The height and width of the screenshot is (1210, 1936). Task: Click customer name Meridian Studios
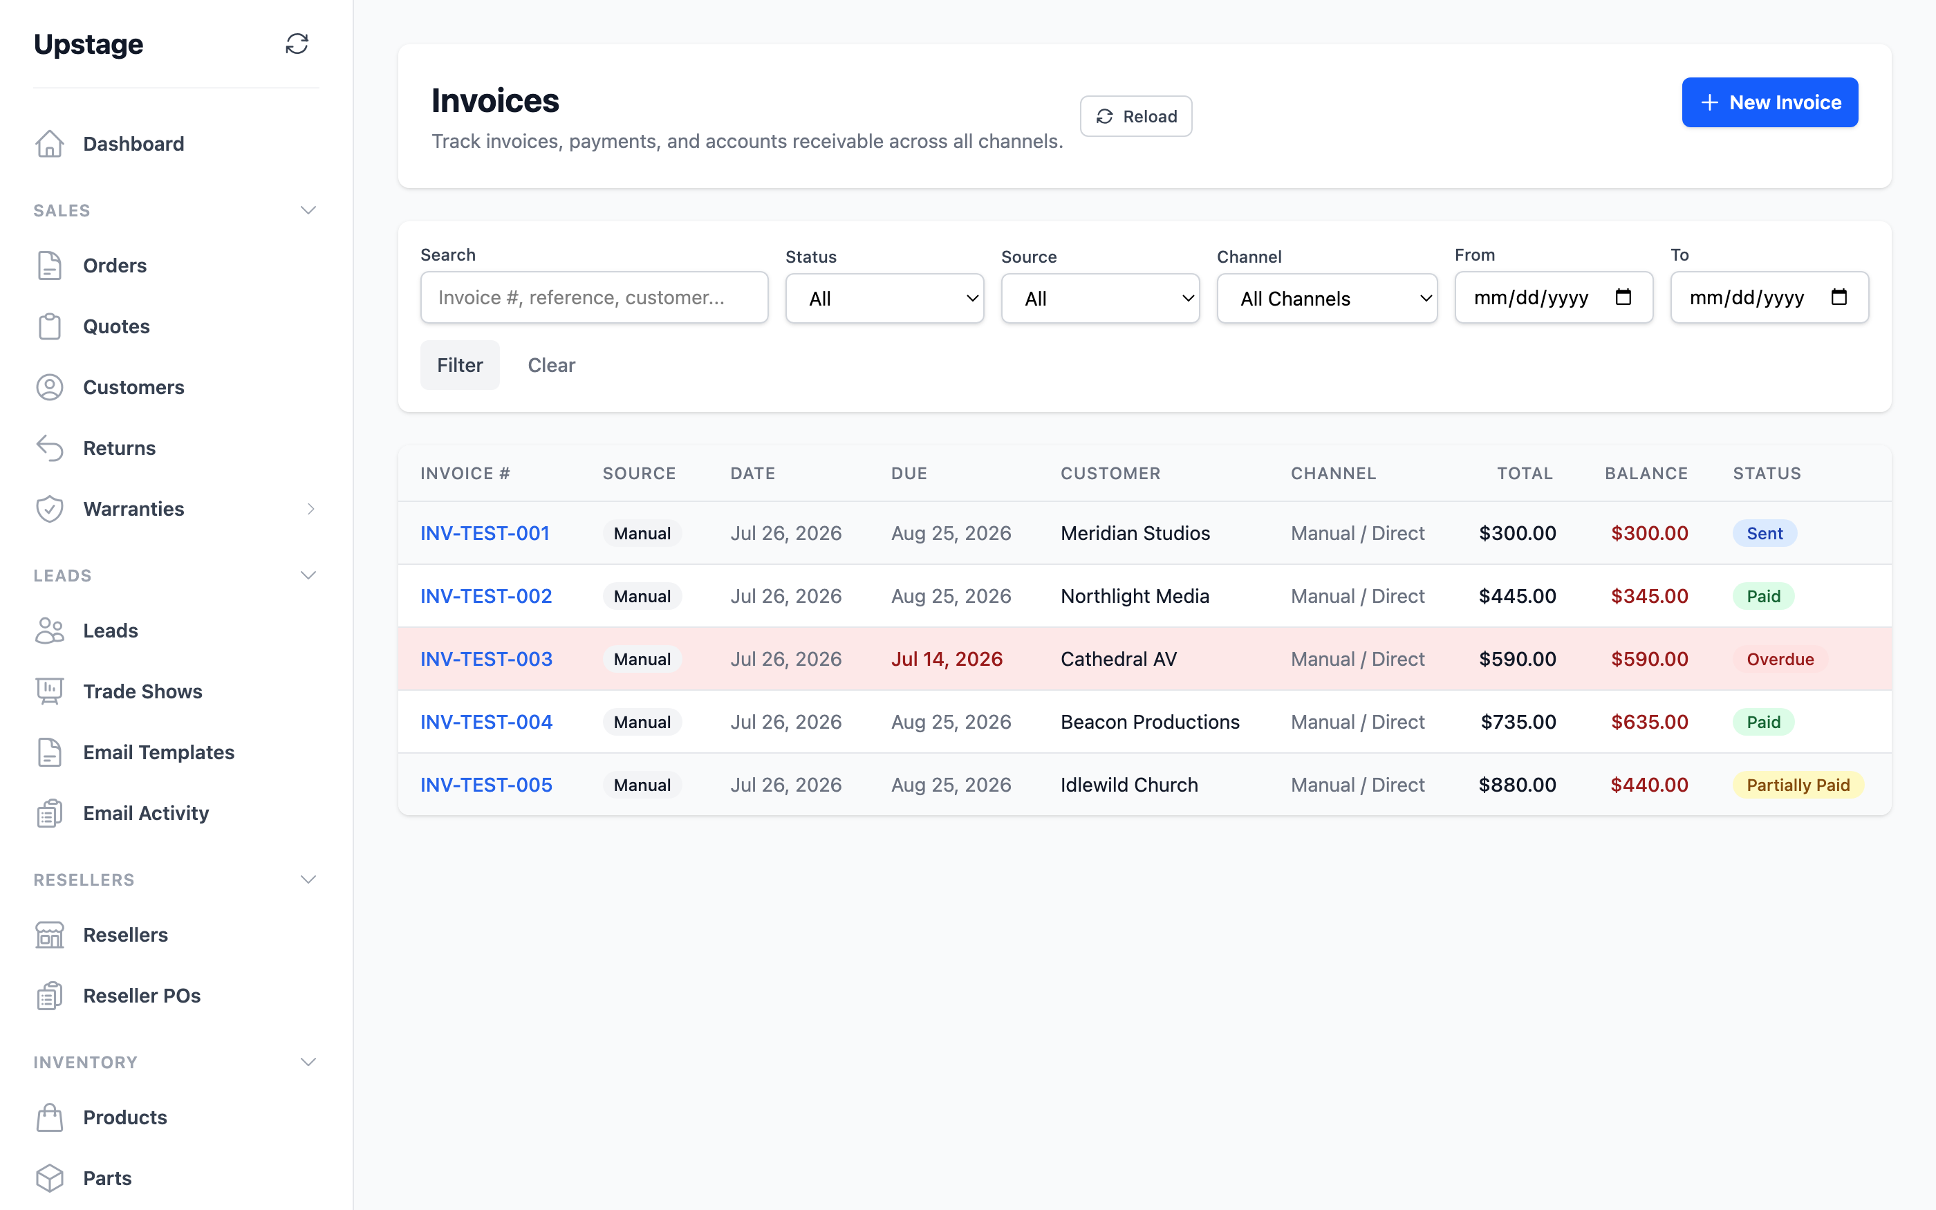click(x=1135, y=533)
